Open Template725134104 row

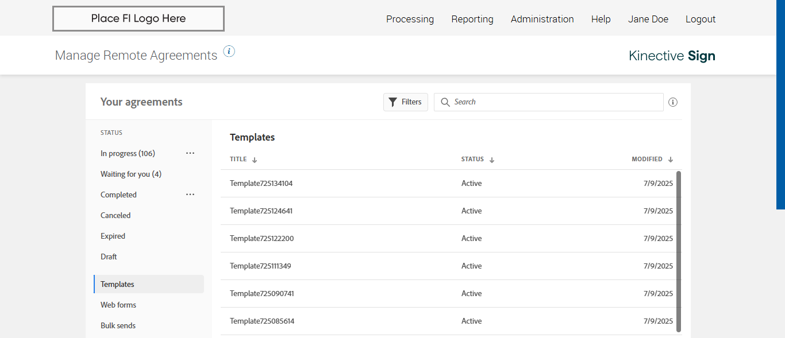click(261, 184)
